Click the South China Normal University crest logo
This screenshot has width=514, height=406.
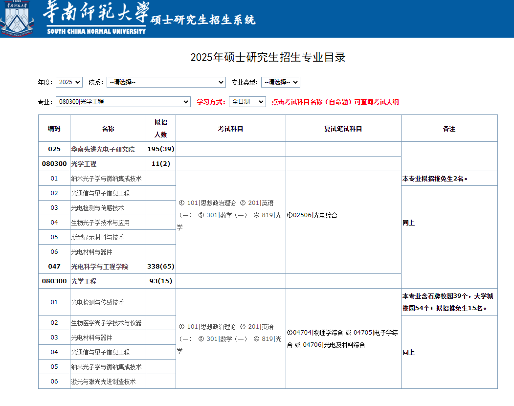point(17,19)
